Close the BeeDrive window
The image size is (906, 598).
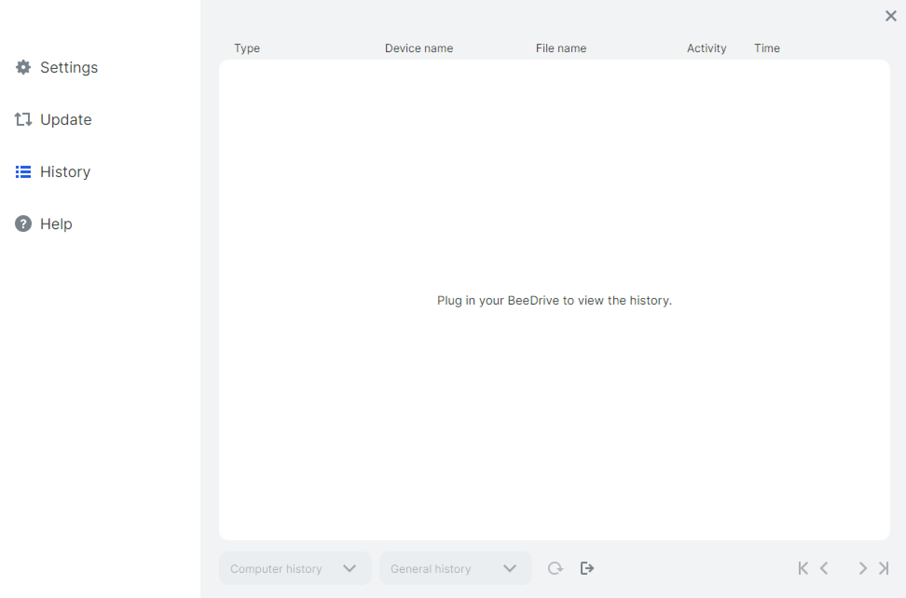coord(891,16)
